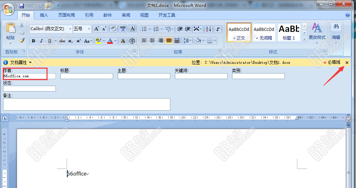Switch to the 页面布局 tab

pos(67,15)
